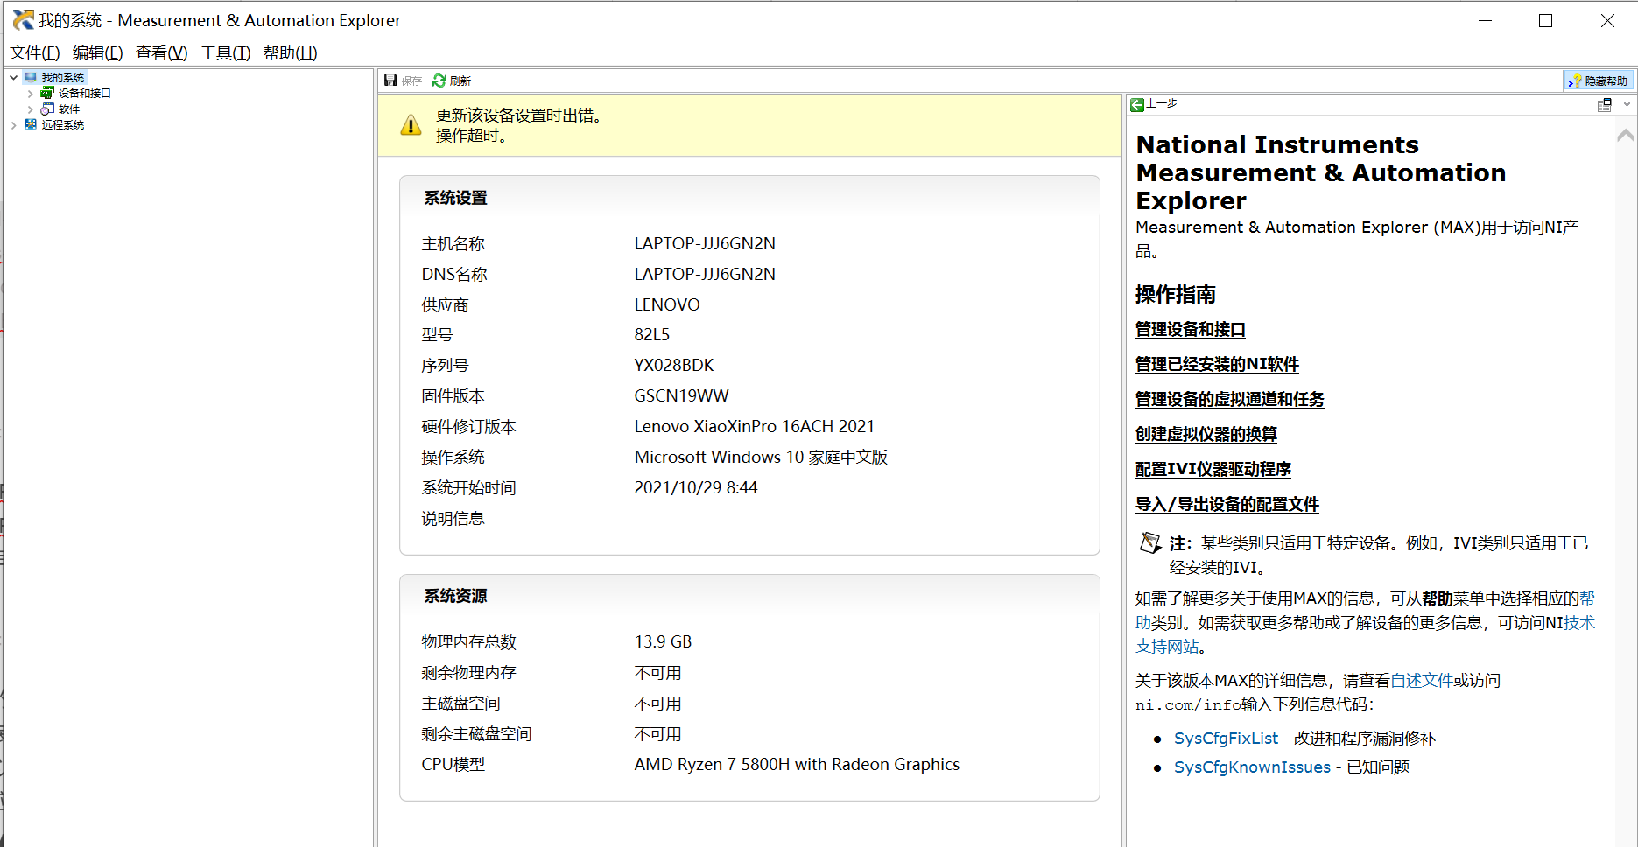Click the help pane window layout icon

[x=1604, y=105]
